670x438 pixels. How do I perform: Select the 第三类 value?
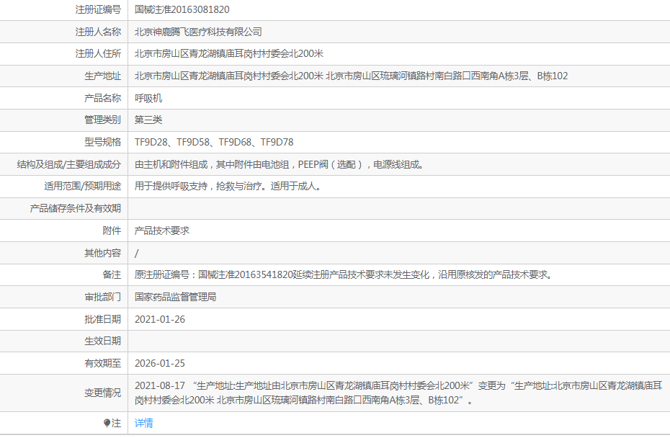148,120
